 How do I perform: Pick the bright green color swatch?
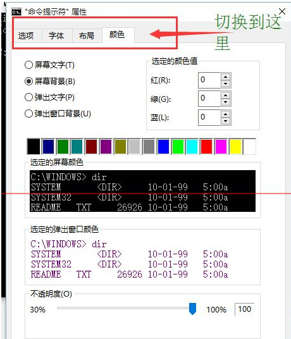(178, 147)
